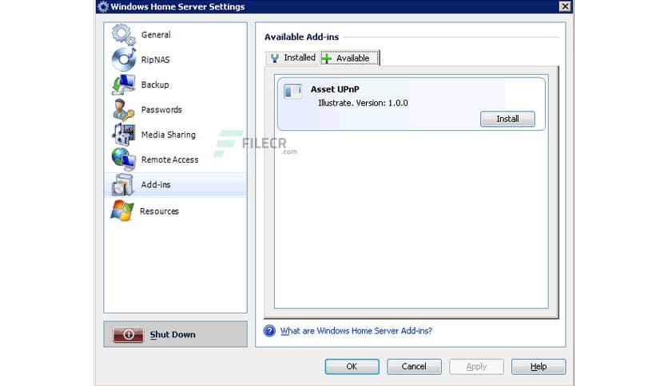Open the Backup settings label
The height and width of the screenshot is (386, 668).
point(155,85)
